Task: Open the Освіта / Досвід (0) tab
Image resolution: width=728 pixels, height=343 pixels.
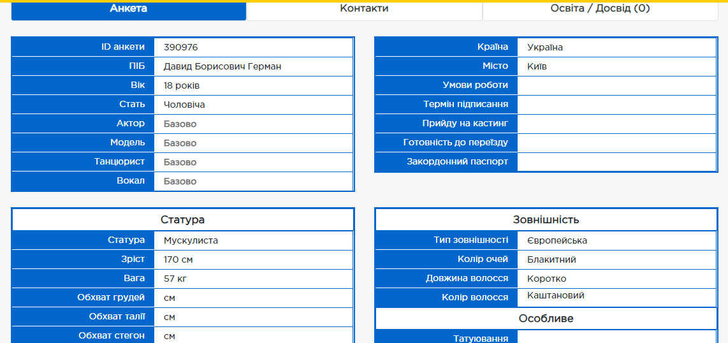Action: tap(600, 9)
